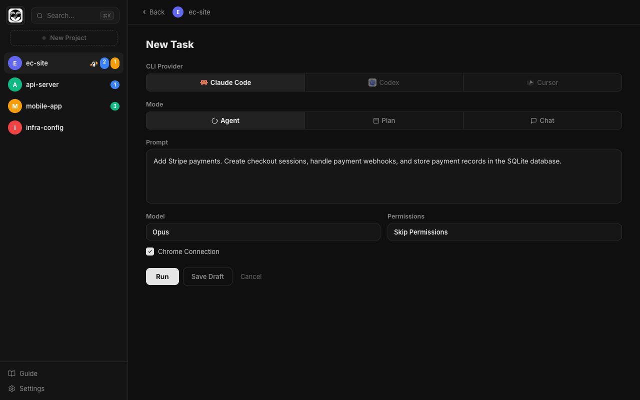The width and height of the screenshot is (640, 400).
Task: Click the Chat mode bubble icon
Action: pyautogui.click(x=533, y=120)
